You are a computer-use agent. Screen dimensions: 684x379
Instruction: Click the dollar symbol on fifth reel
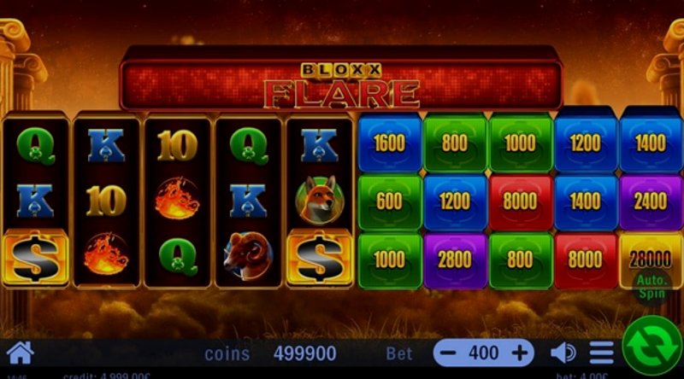pos(319,258)
